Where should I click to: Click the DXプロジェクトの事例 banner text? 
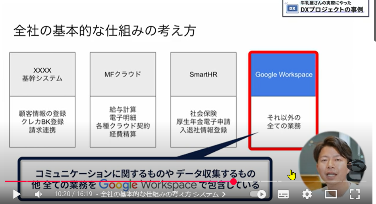332,10
